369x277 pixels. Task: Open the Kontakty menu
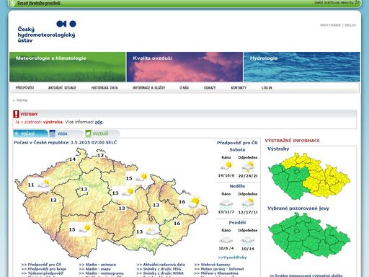[239, 88]
